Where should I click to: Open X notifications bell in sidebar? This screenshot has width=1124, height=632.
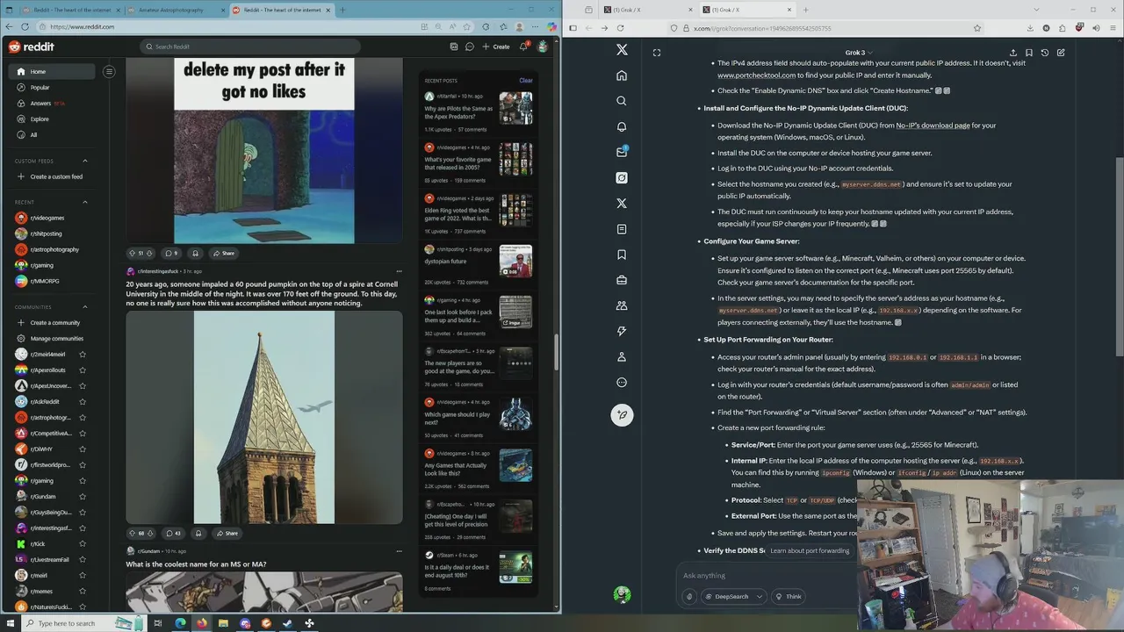coord(622,126)
